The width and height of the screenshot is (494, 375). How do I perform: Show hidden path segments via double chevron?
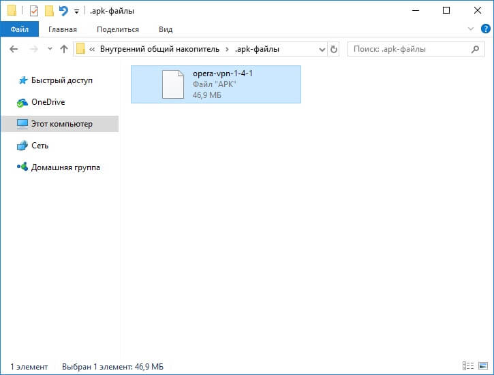pyautogui.click(x=92, y=50)
